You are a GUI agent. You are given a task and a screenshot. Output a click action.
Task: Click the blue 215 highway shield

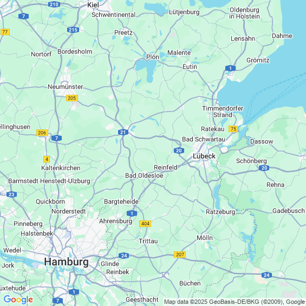tap(73, 30)
